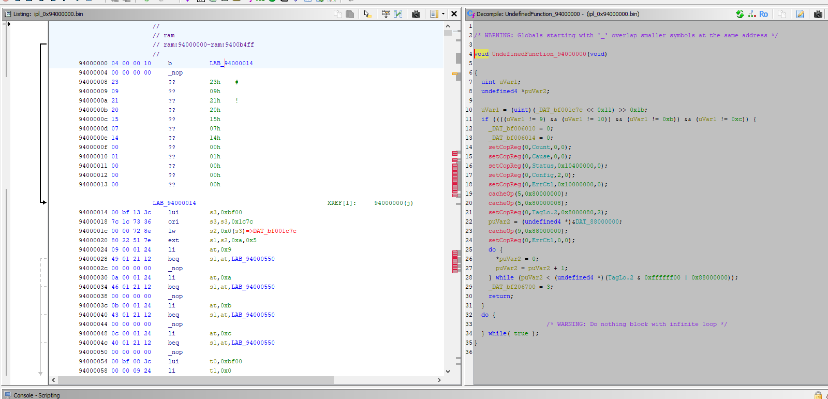This screenshot has width=828, height=399.
Task: Take a snapshot of the Listing window
Action: (x=416, y=14)
